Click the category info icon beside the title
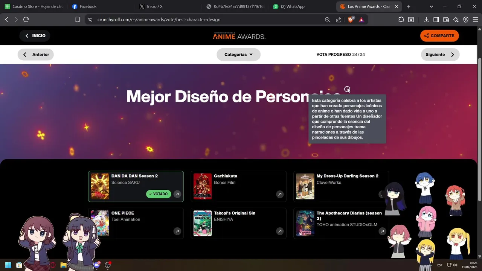The width and height of the screenshot is (482, 271). point(347,89)
